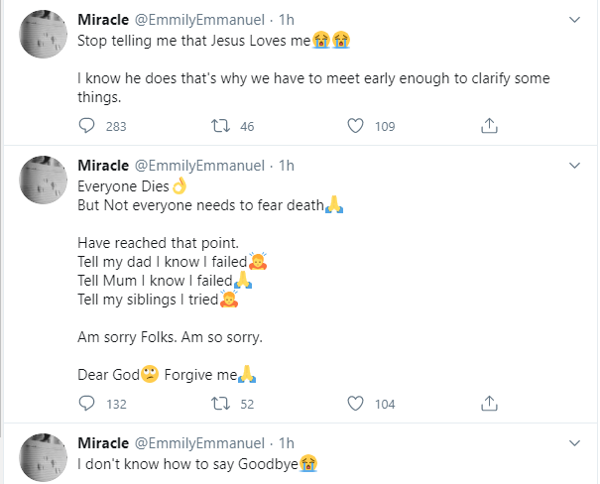
Task: Retweet the "Jesus Loves me" tweet
Action: coord(221,126)
